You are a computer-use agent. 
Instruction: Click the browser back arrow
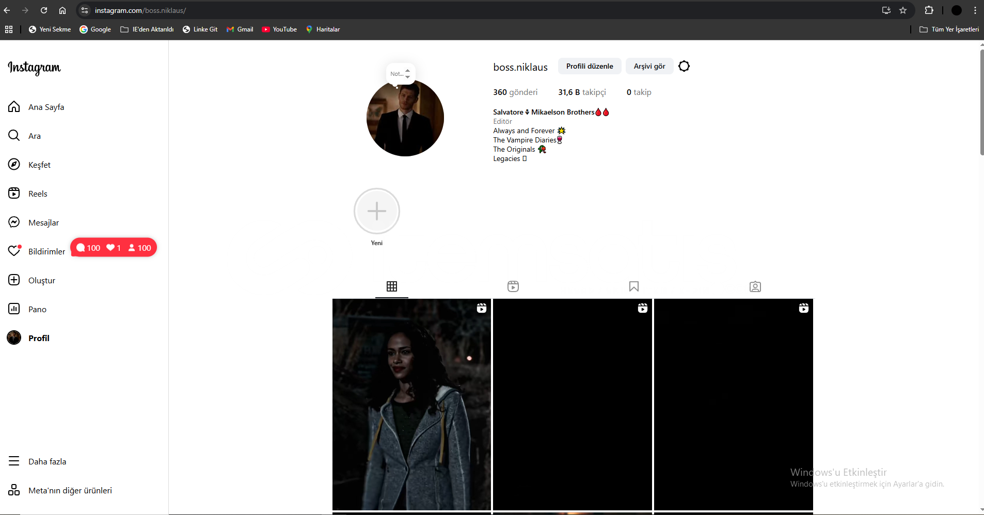(7, 10)
